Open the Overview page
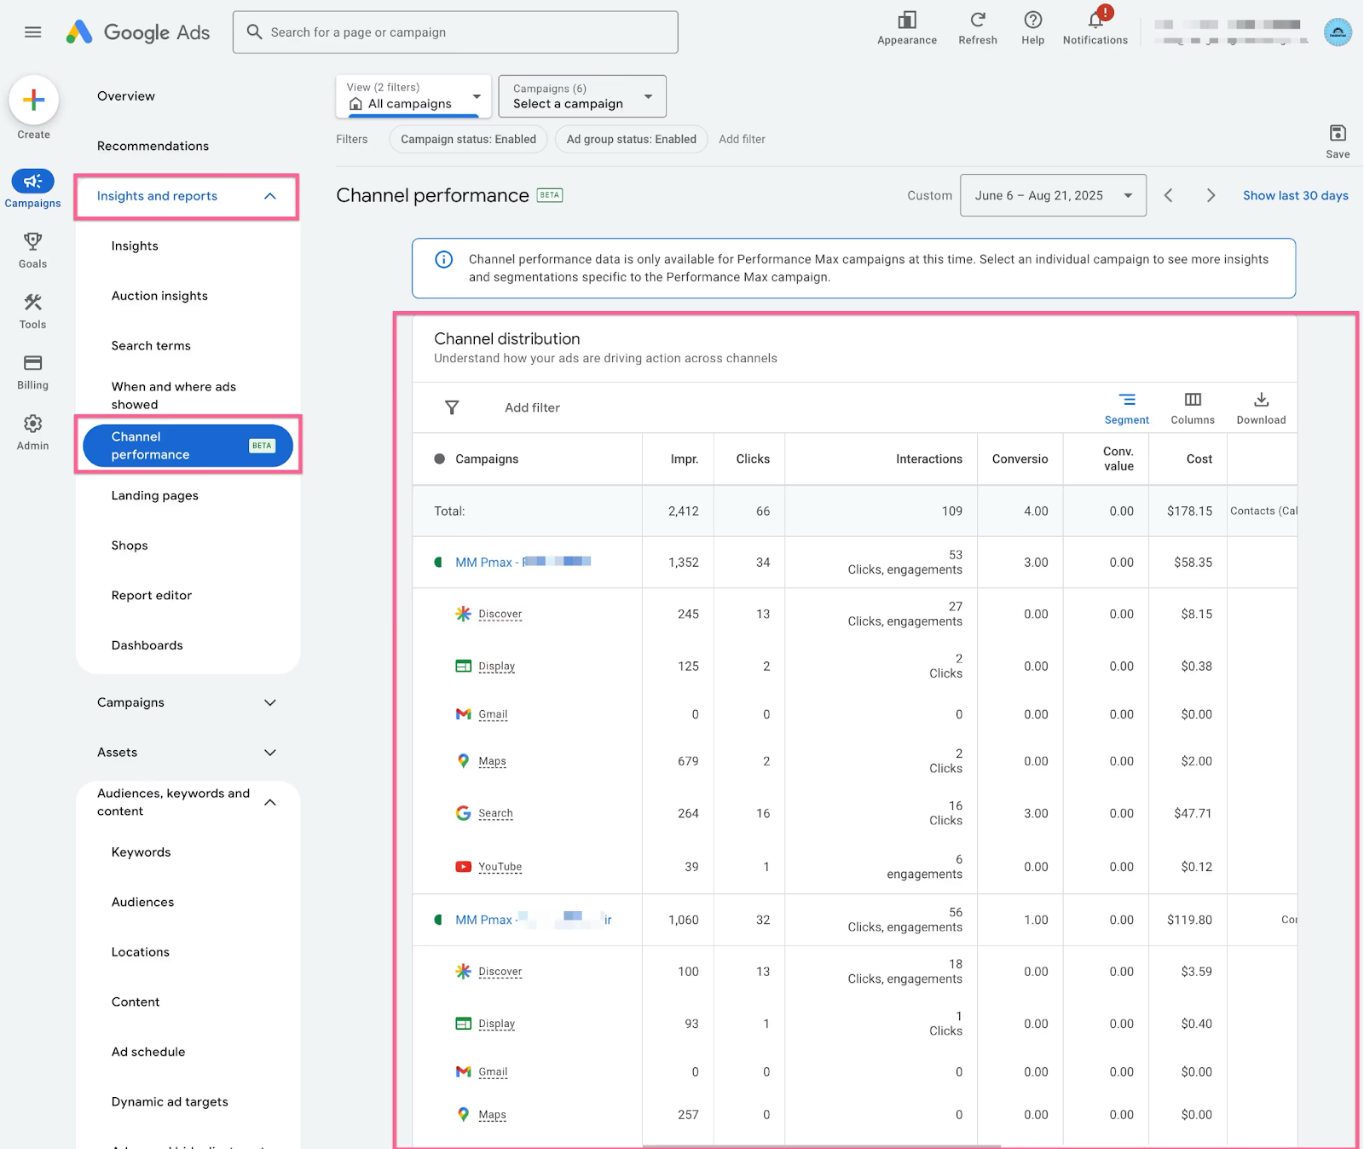 (x=126, y=96)
